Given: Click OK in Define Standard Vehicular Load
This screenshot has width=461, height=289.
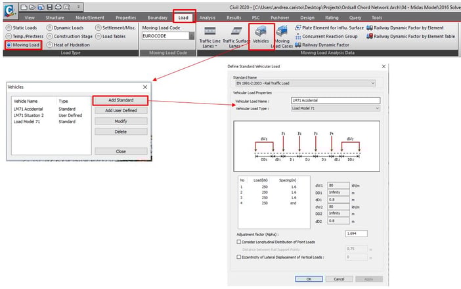Looking at the screenshot, I should pos(309,279).
